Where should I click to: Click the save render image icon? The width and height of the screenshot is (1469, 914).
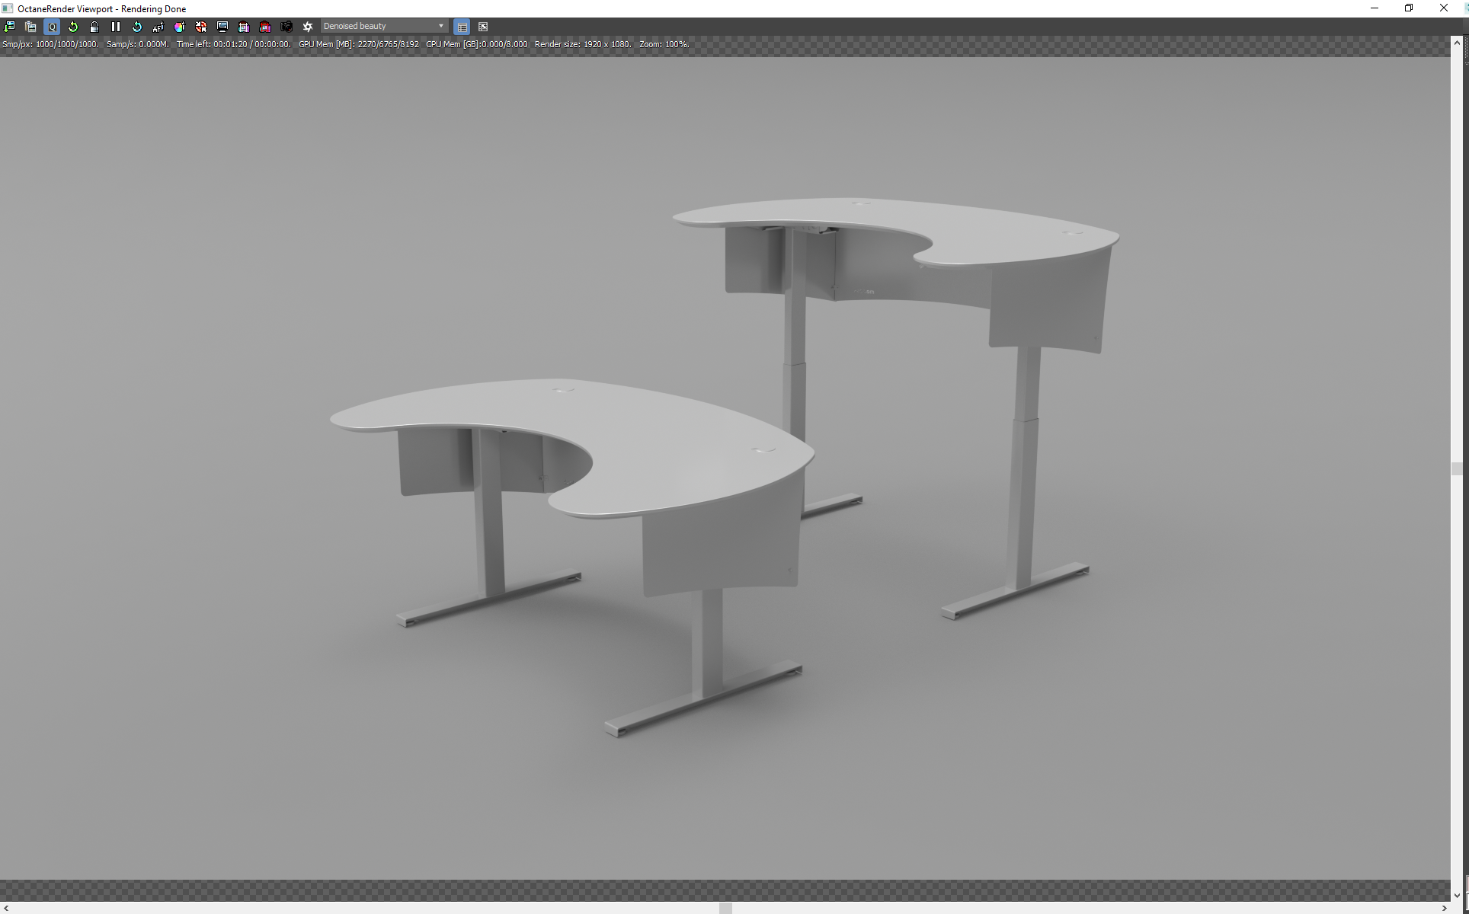pos(10,27)
